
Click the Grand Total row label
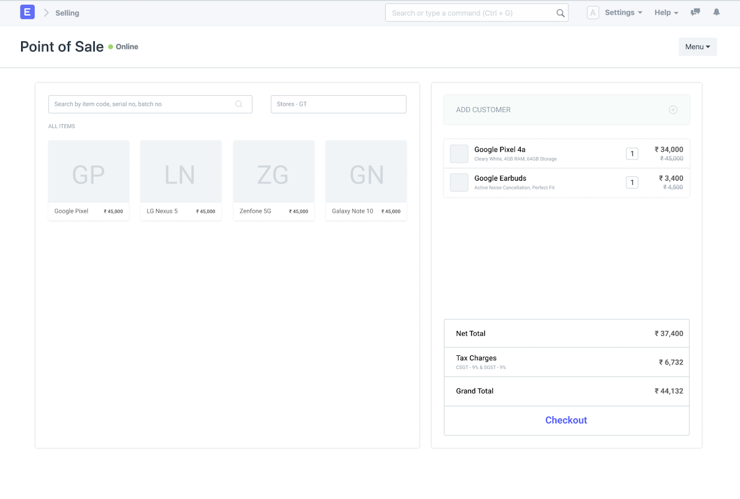coord(474,391)
